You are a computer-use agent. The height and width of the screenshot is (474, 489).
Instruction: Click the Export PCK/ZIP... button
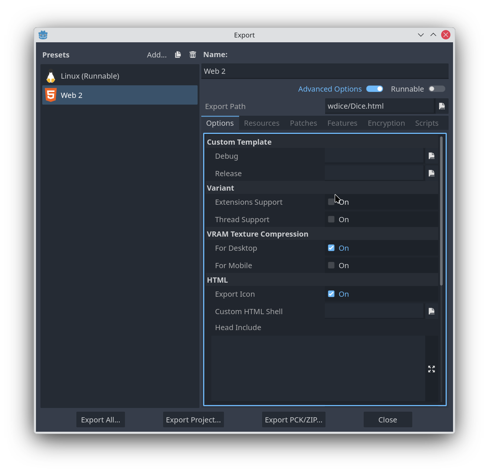tap(294, 420)
